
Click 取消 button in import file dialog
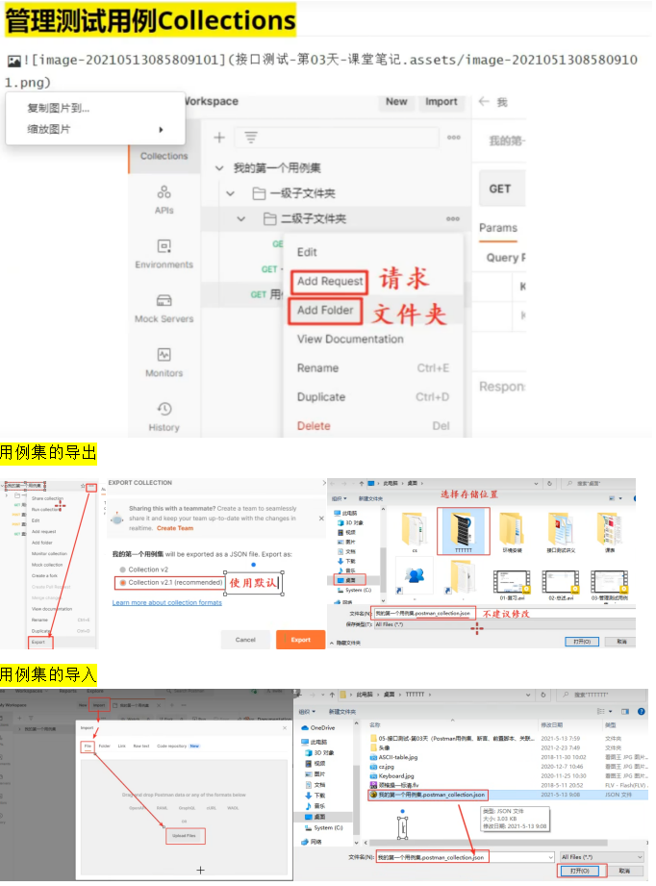pos(624,872)
